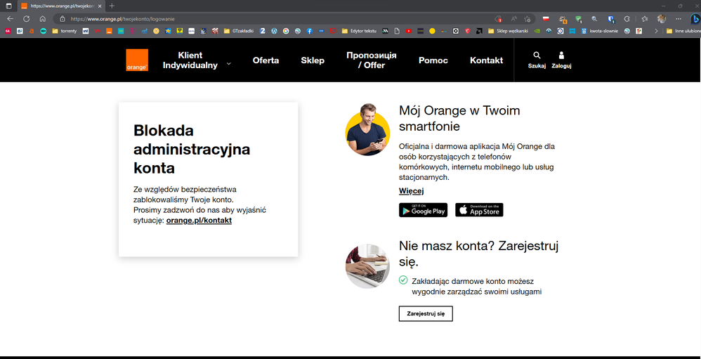Viewport: 701px width, 359px height.
Task: View site info via the padlock icon
Action: click(63, 19)
